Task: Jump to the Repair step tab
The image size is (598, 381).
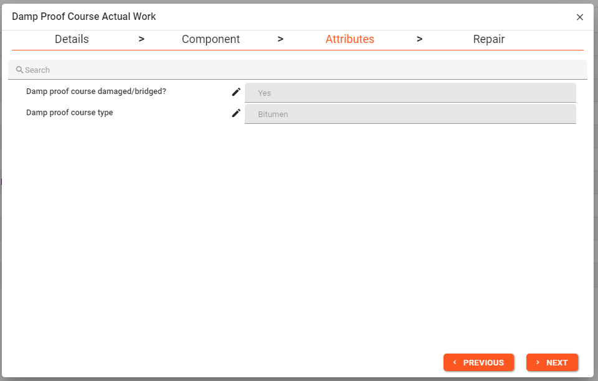Action: [x=488, y=39]
